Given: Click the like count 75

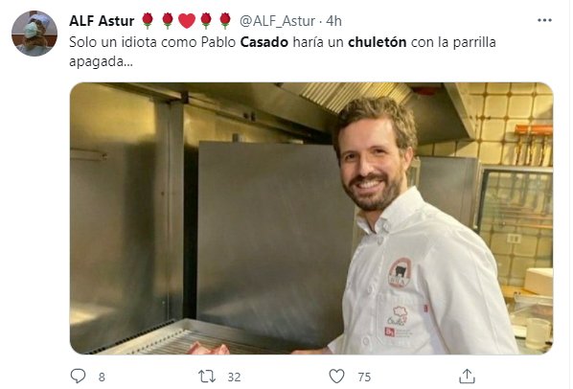Looking at the screenshot, I should (364, 377).
